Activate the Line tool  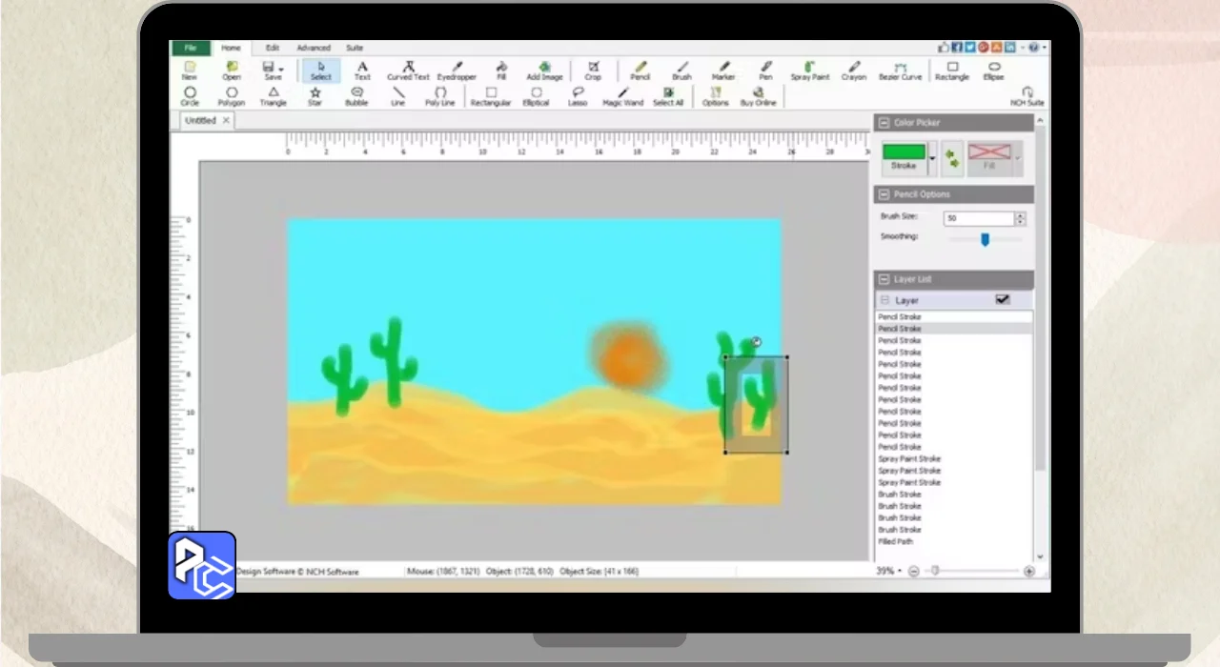(x=398, y=96)
